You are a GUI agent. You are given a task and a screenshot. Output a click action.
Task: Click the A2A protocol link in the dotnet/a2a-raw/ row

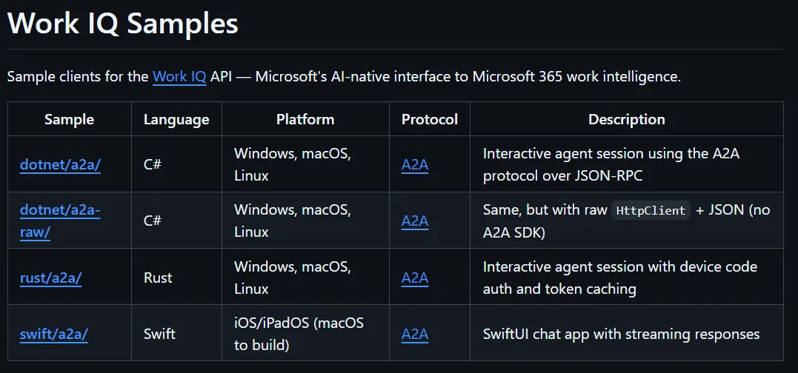pos(415,221)
